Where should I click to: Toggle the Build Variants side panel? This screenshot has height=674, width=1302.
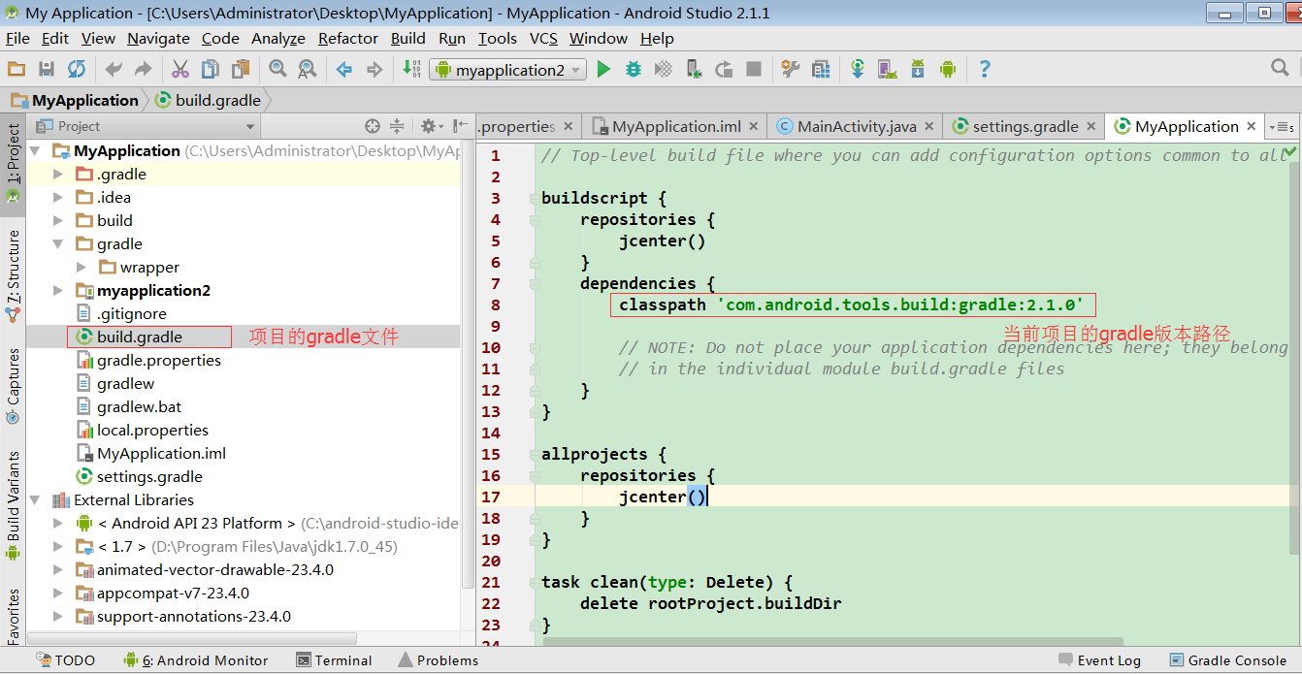click(x=13, y=497)
